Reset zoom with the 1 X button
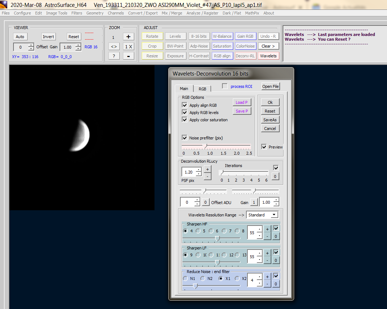The height and width of the screenshot is (309, 387). 128,46
